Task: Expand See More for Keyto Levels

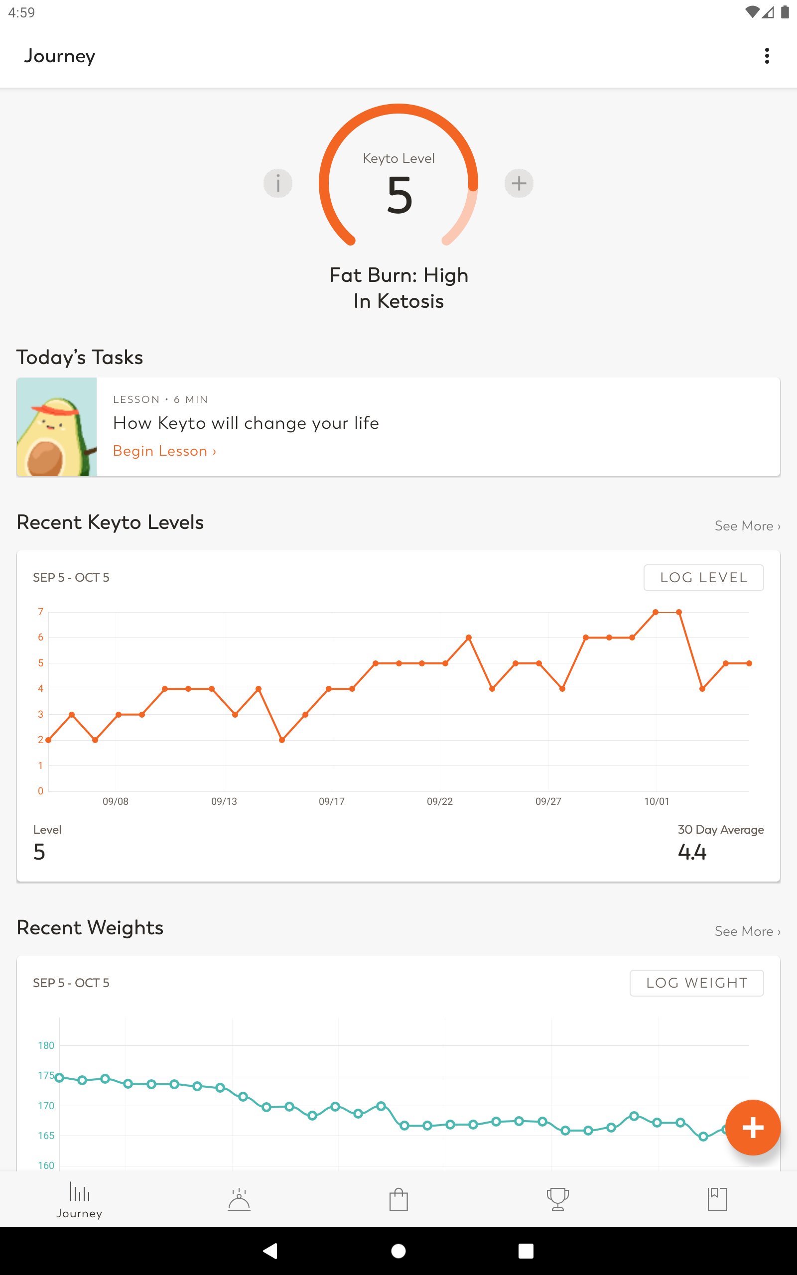Action: pyautogui.click(x=747, y=526)
